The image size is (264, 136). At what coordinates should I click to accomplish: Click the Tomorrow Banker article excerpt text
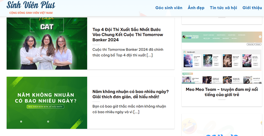(128, 52)
